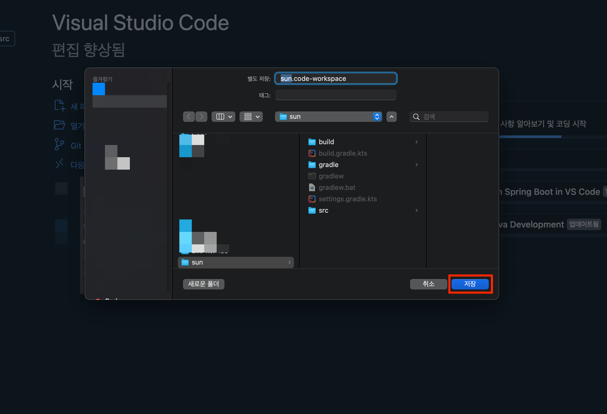Image resolution: width=607 pixels, height=414 pixels.
Task: Select the gradlew executable file icon
Action: [x=312, y=176]
